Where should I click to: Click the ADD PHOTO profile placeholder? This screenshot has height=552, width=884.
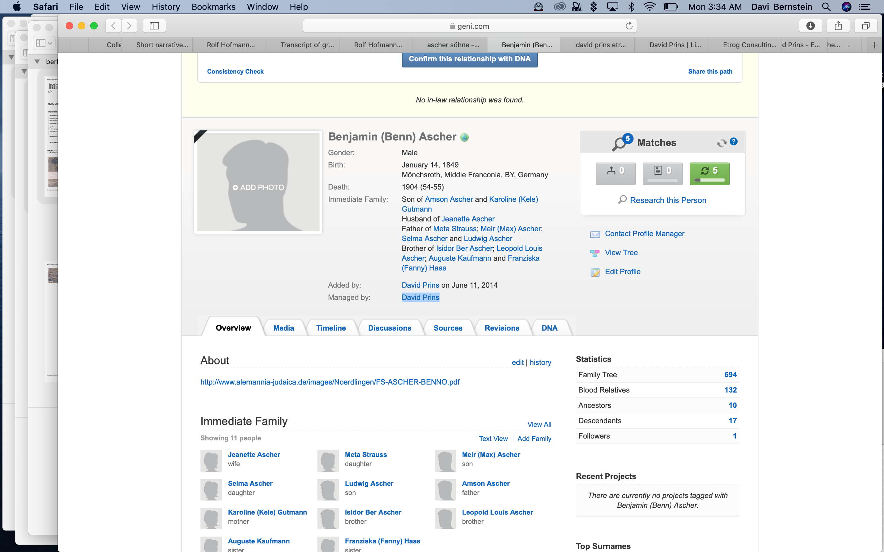258,187
